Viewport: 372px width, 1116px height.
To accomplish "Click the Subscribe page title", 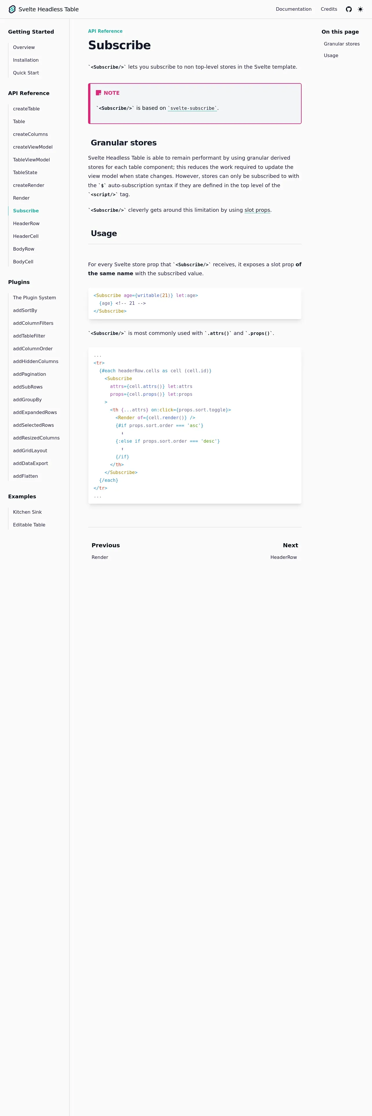I will [119, 45].
